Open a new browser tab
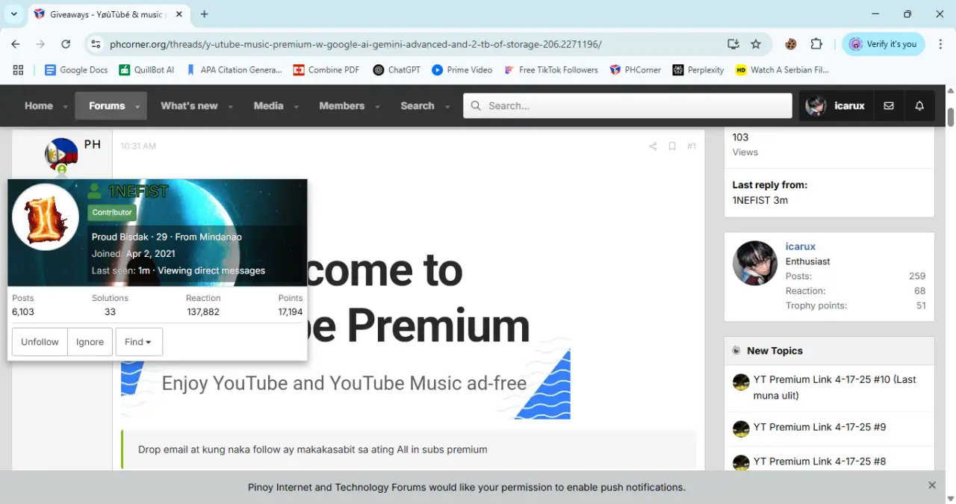 click(205, 14)
